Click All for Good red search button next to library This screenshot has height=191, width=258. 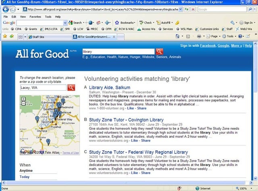pos(160,52)
